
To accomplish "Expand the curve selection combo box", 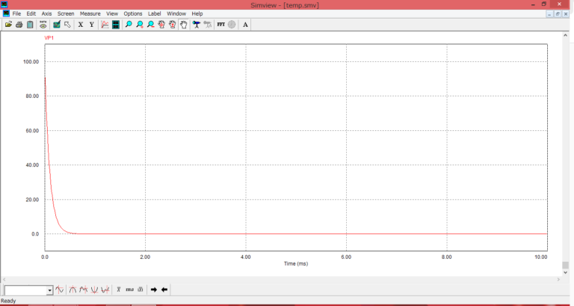I will point(50,290).
